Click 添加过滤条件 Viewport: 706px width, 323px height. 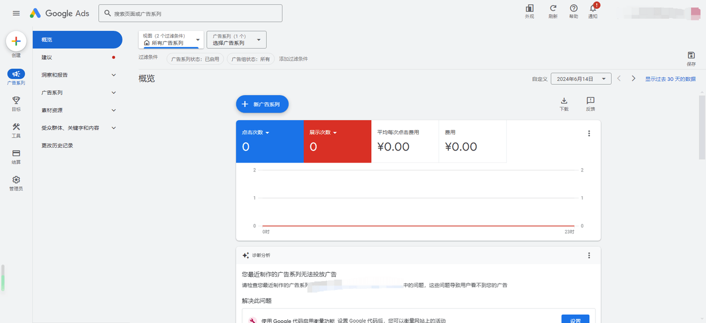[293, 59]
